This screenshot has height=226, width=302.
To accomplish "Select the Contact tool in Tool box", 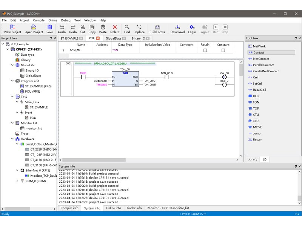I will pyautogui.click(x=259, y=53).
